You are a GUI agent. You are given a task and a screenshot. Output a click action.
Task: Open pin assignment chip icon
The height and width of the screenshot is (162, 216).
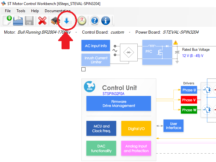pyautogui.click(x=55, y=21)
